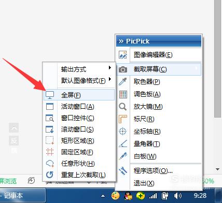
Task: Click the fullscreen monitor icon
Action: point(50,95)
